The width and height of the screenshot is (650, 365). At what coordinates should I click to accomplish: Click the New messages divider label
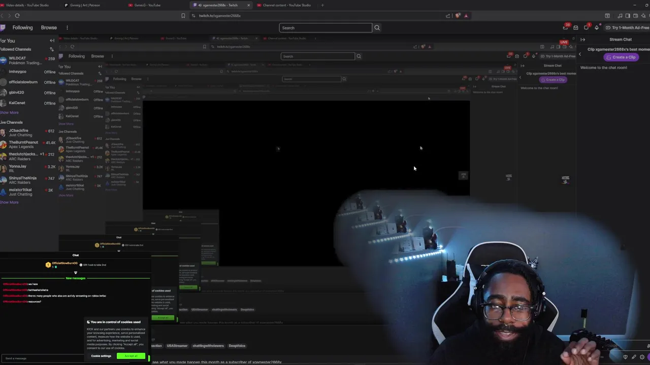(x=76, y=278)
